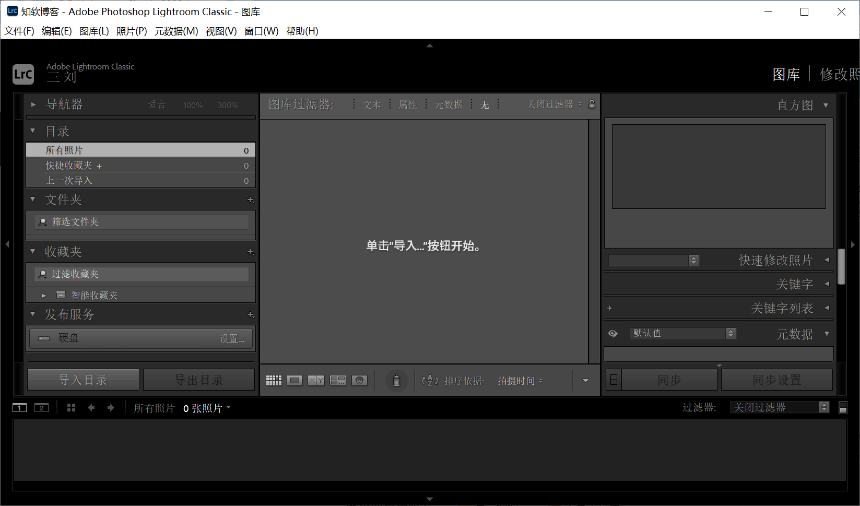
Task: Switch to Loupe view icon
Action: 294,381
